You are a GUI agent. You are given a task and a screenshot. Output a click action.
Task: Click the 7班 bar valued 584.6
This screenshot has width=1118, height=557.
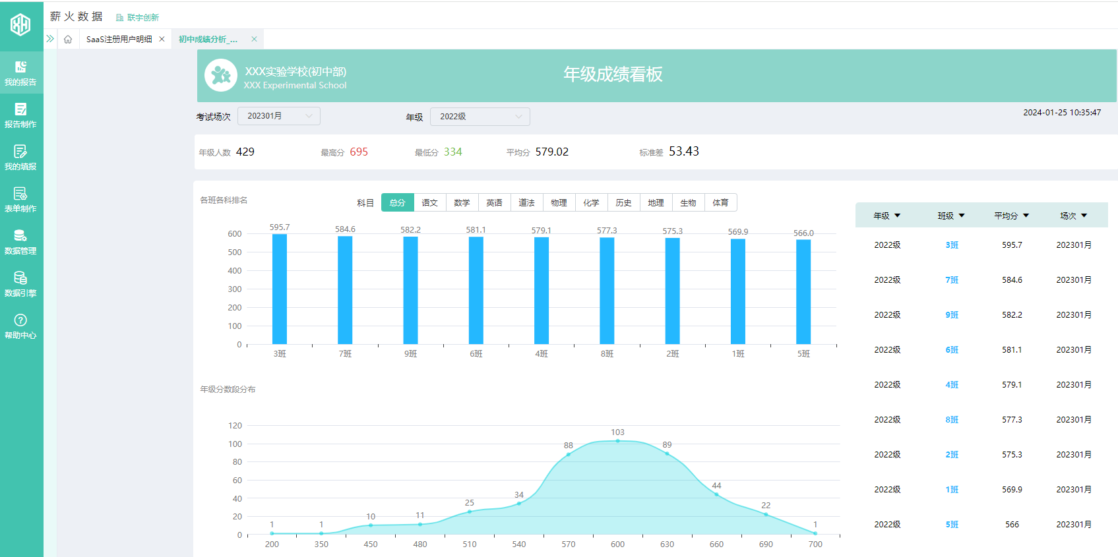pyautogui.click(x=345, y=290)
